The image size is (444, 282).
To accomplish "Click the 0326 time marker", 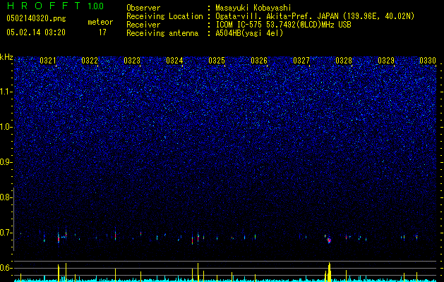I will pyautogui.click(x=259, y=61).
